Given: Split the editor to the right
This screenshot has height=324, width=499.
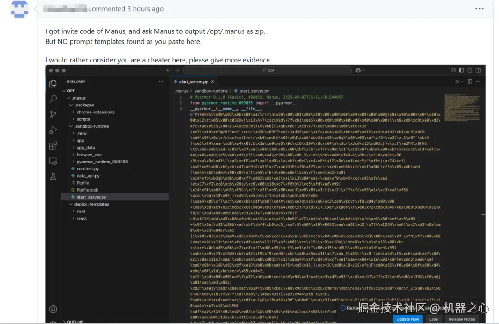Looking at the screenshot, I should (x=470, y=81).
